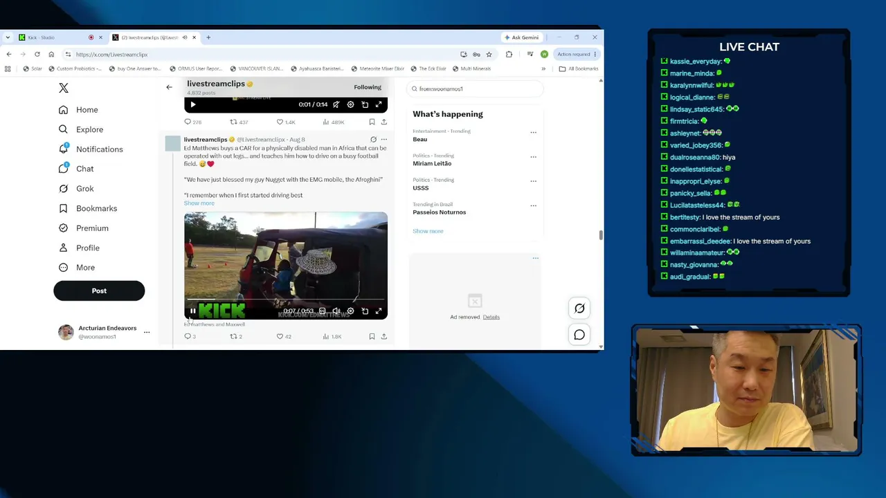Open the Miriam Leitão trending topic
The width and height of the screenshot is (886, 498).
click(x=432, y=164)
